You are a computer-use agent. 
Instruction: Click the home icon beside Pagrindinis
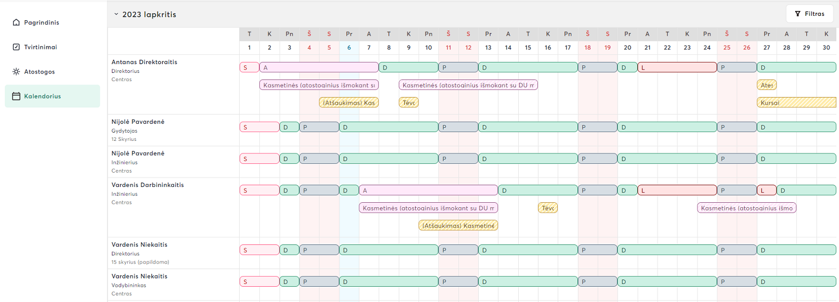point(16,22)
